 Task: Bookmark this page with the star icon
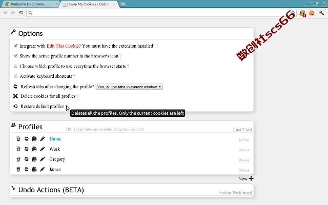tap(293, 12)
